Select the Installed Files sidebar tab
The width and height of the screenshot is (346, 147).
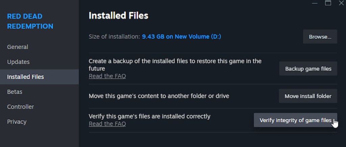point(25,77)
